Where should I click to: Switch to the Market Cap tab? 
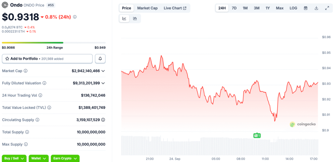(147, 8)
